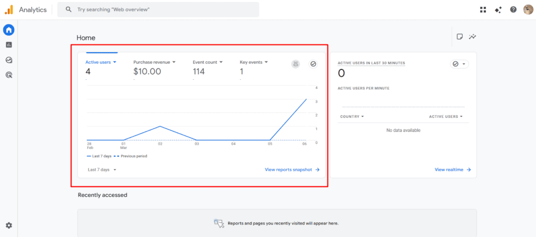Image resolution: width=536 pixels, height=237 pixels.
Task: Click the sparkle insights icon in header
Action: tap(498, 9)
